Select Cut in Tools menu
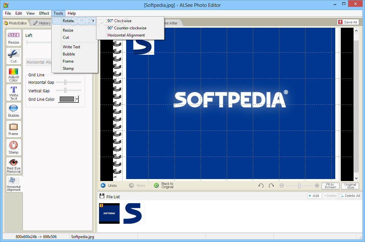This screenshot has height=242, width=365. [74, 38]
